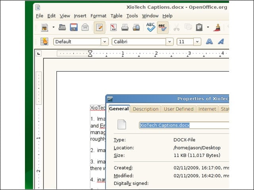
Task: Select the General tab in Properties
Action: click(119, 109)
